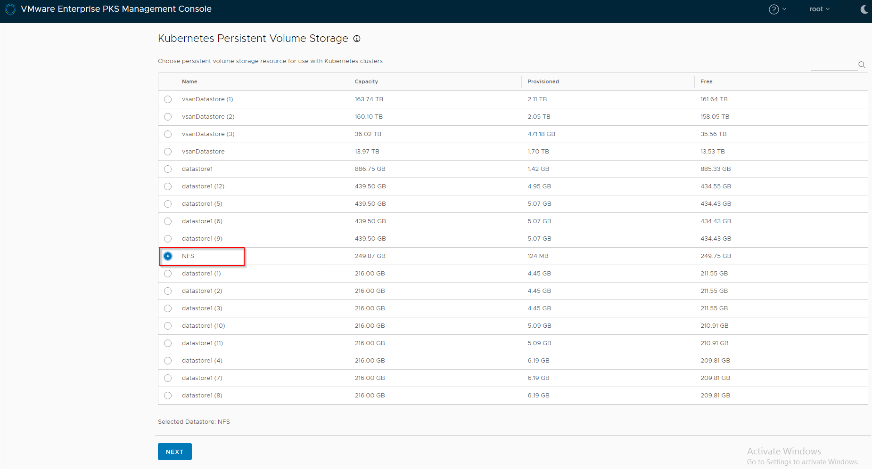The image size is (872, 469).
Task: Click the 885.33 GB free cell
Action: point(716,169)
